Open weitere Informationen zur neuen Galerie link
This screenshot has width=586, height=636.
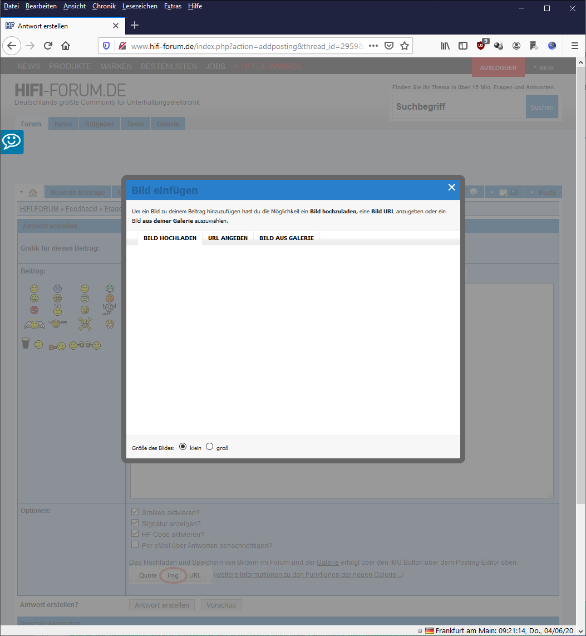coord(308,575)
